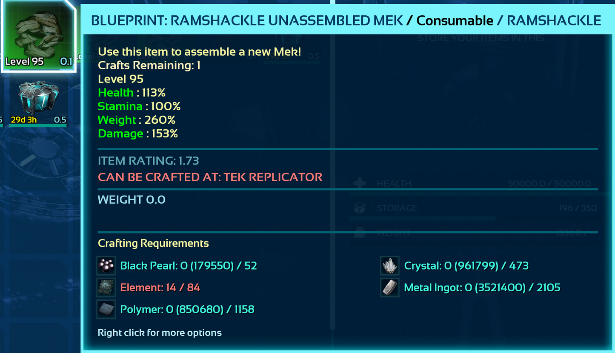The height and width of the screenshot is (353, 615).
Task: Click the Polymer requirement amount text
Action: (x=187, y=309)
